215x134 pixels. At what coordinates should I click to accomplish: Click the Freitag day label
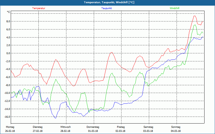coord(121,127)
